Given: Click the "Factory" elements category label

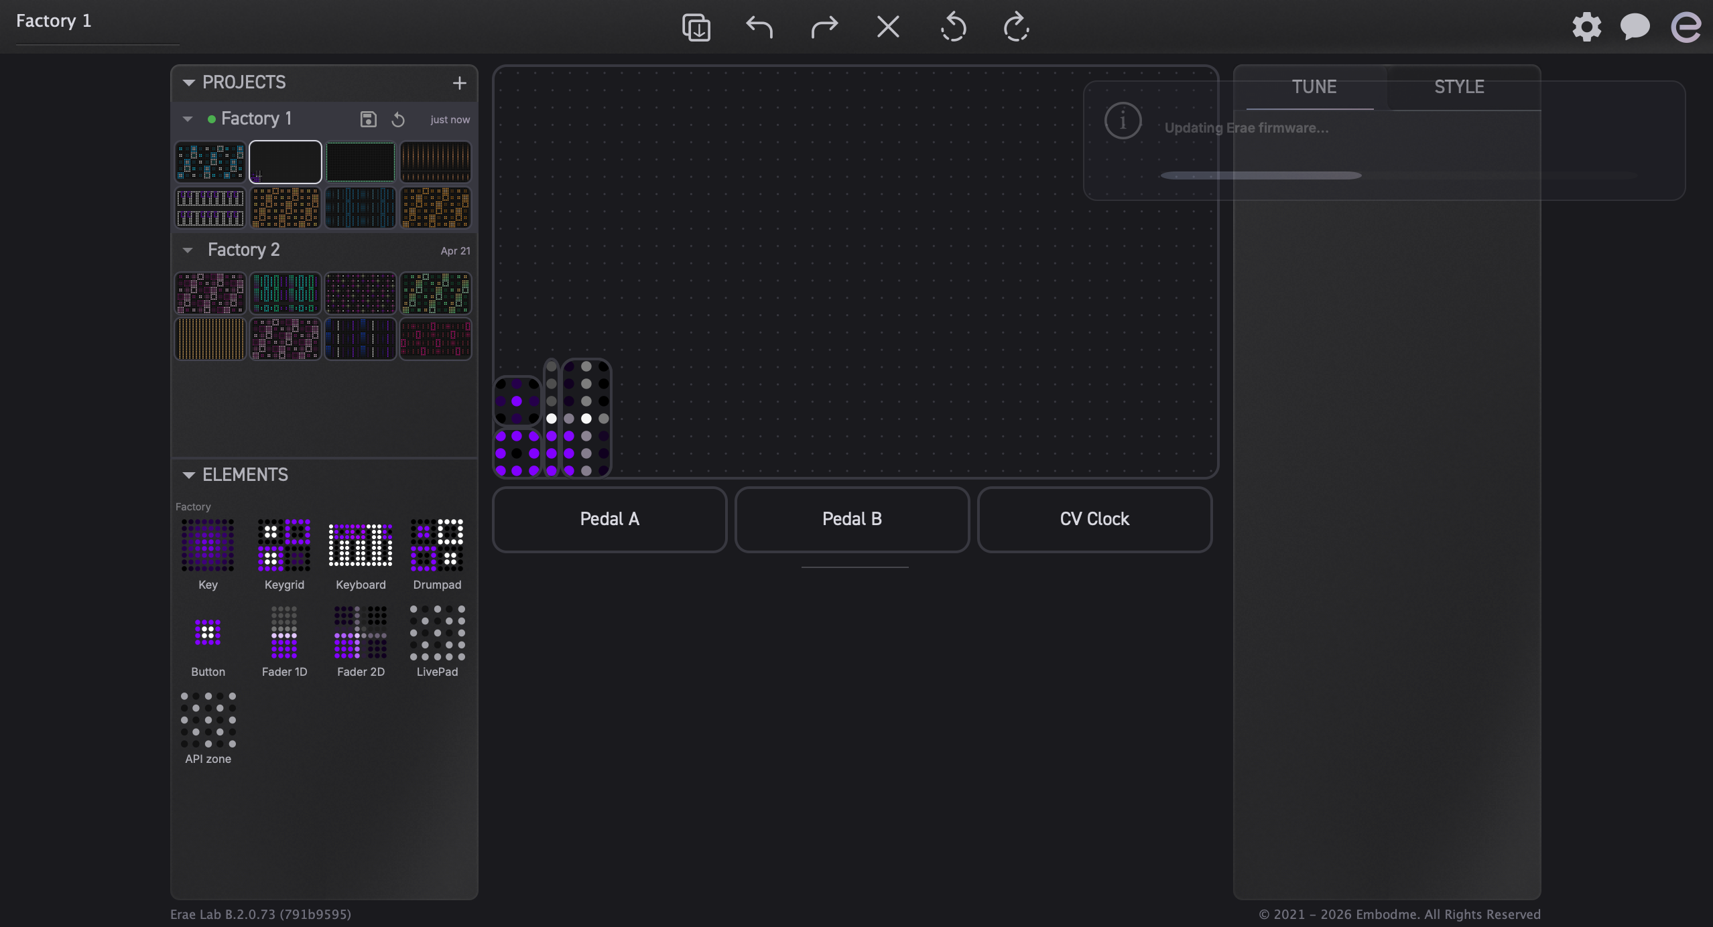Looking at the screenshot, I should (193, 507).
